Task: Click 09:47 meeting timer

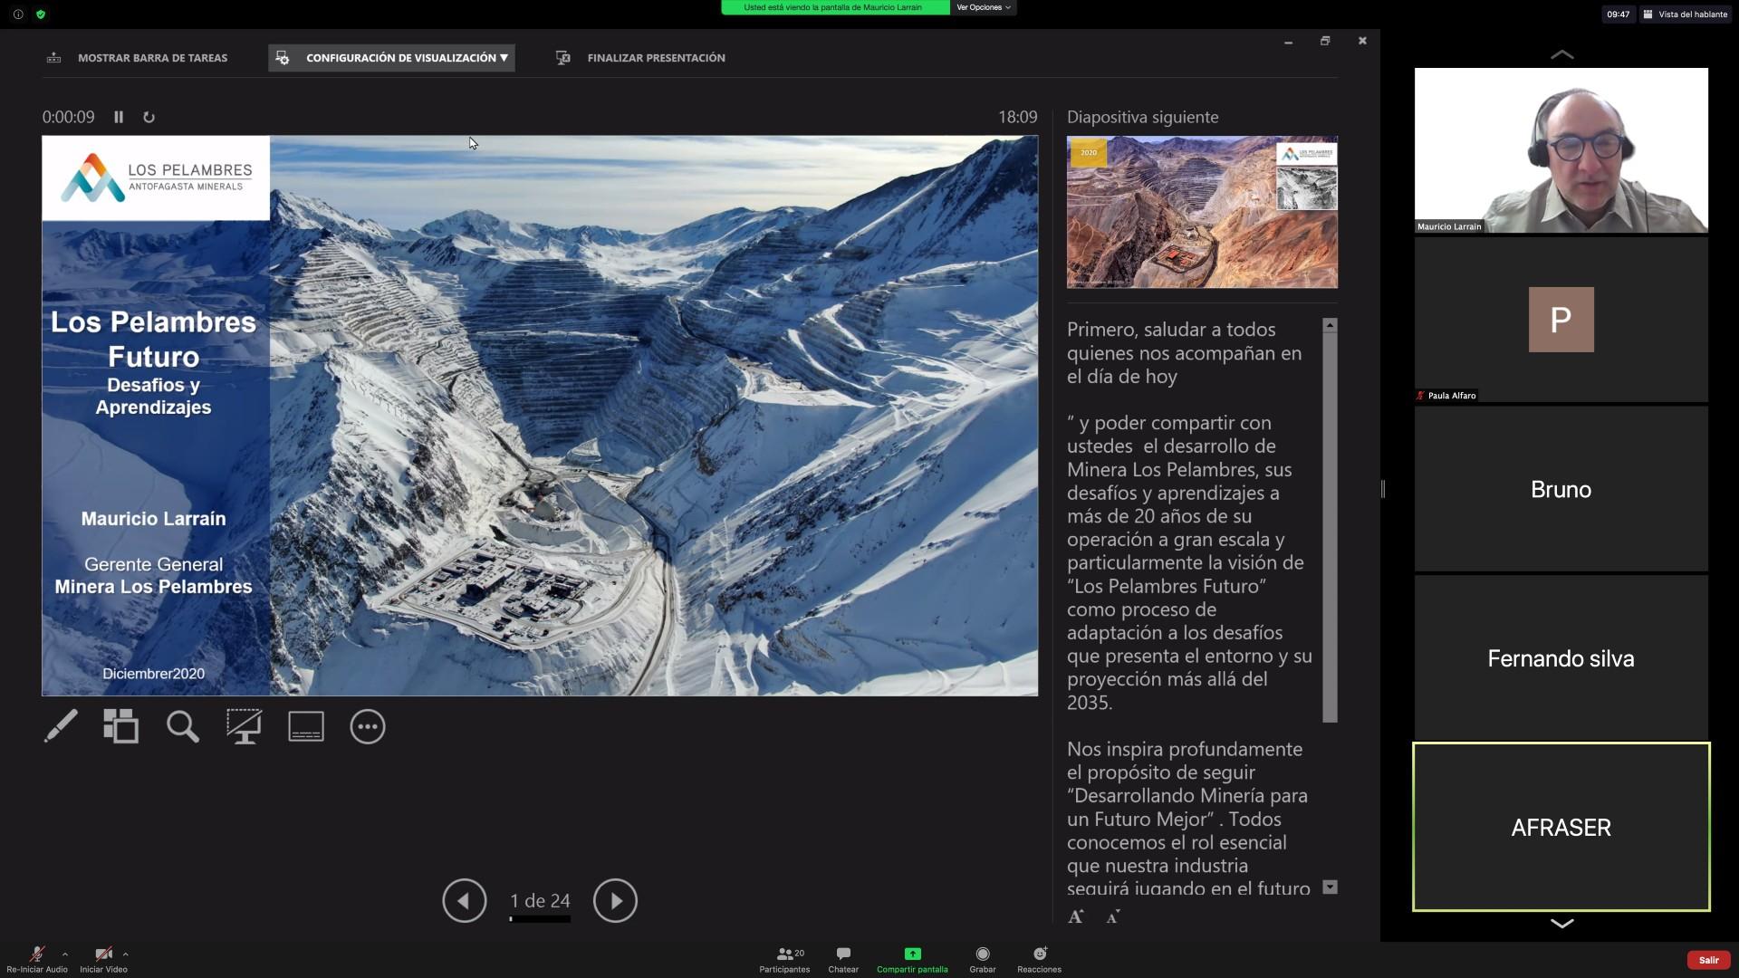Action: click(x=1618, y=14)
